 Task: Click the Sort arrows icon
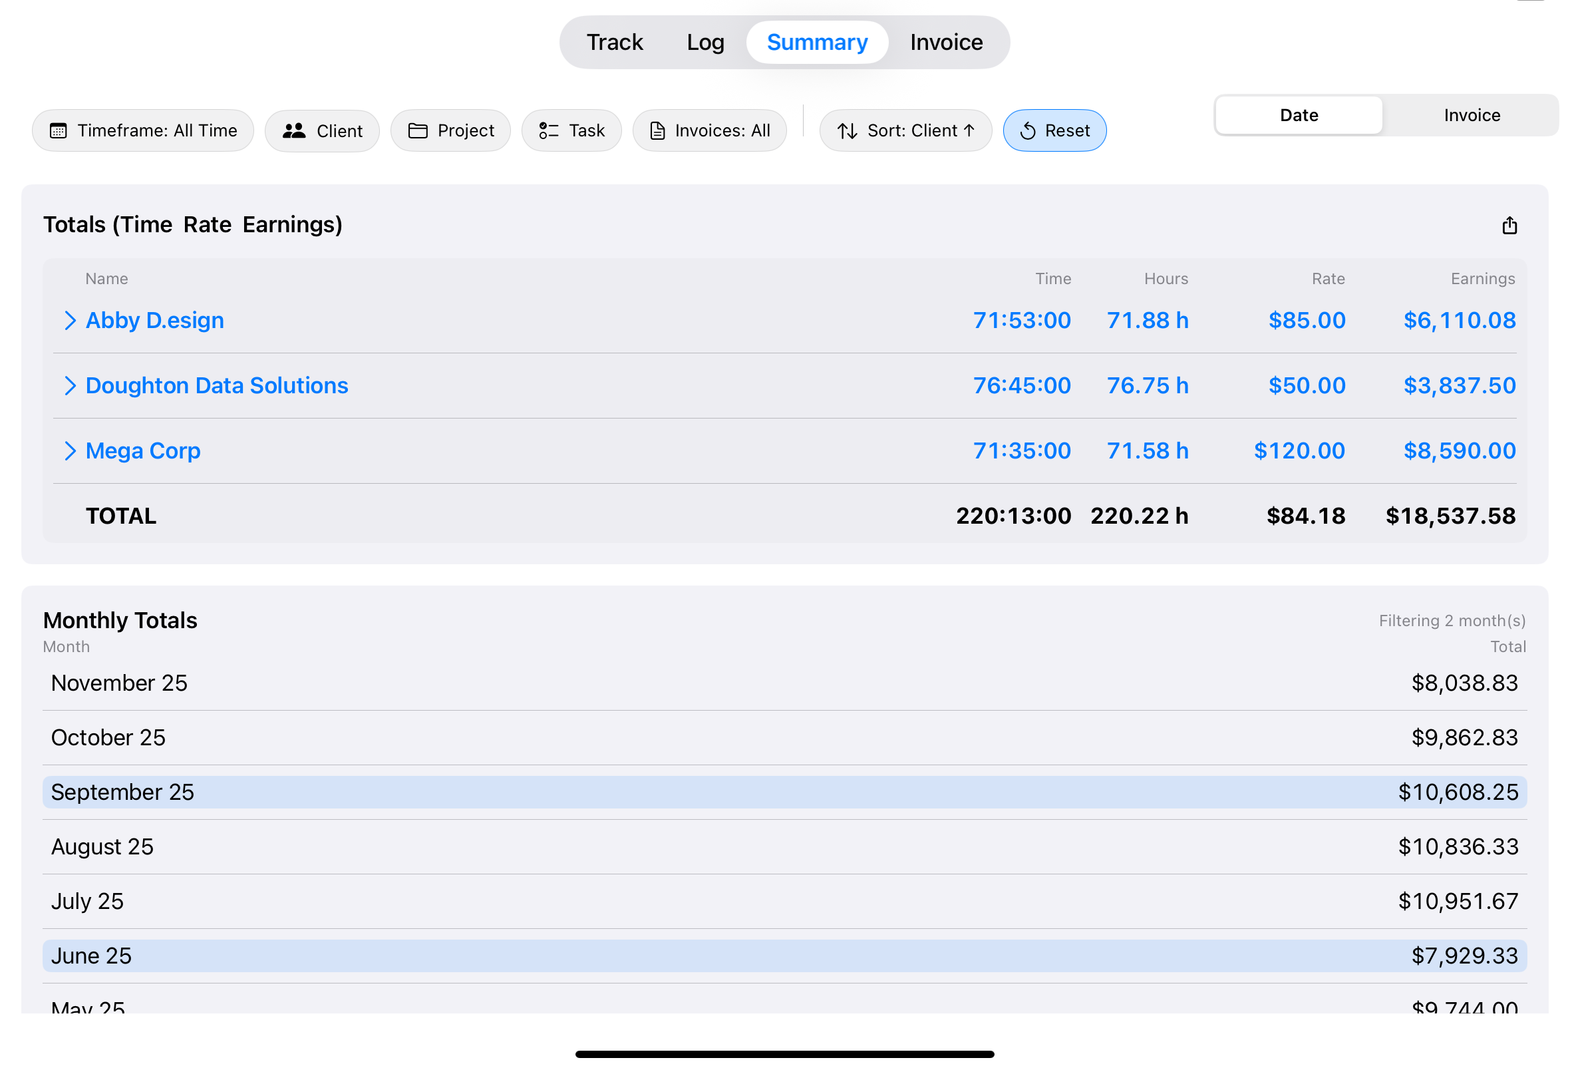pos(848,130)
